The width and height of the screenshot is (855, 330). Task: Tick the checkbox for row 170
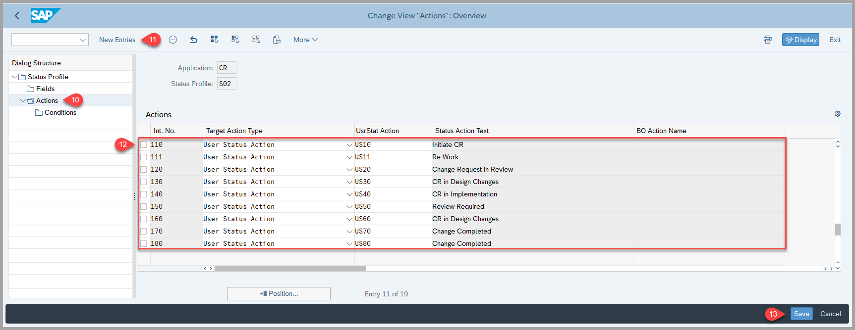tap(144, 231)
